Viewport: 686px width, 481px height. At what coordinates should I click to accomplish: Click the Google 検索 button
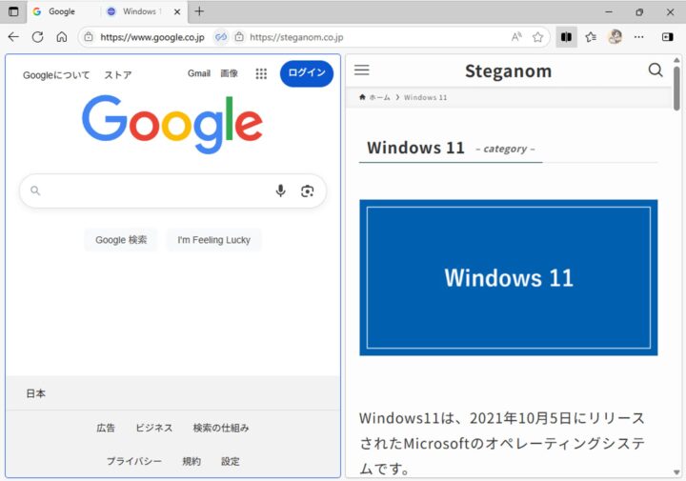121,240
